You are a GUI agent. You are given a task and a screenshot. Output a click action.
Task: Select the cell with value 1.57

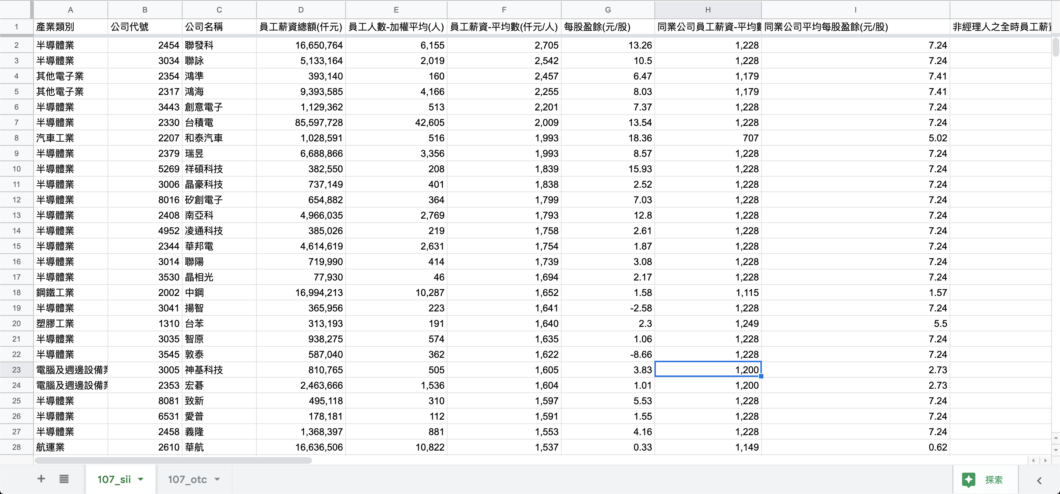pyautogui.click(x=855, y=293)
